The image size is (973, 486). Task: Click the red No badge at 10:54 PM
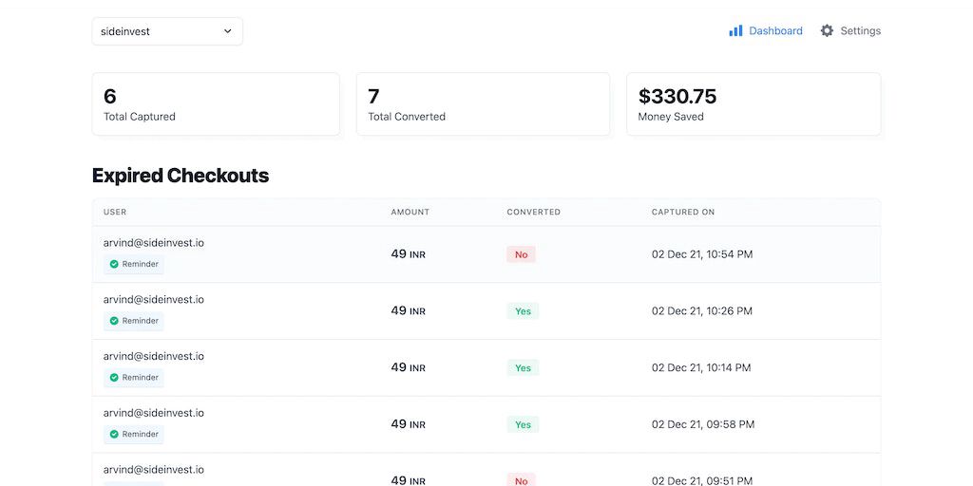click(x=521, y=254)
